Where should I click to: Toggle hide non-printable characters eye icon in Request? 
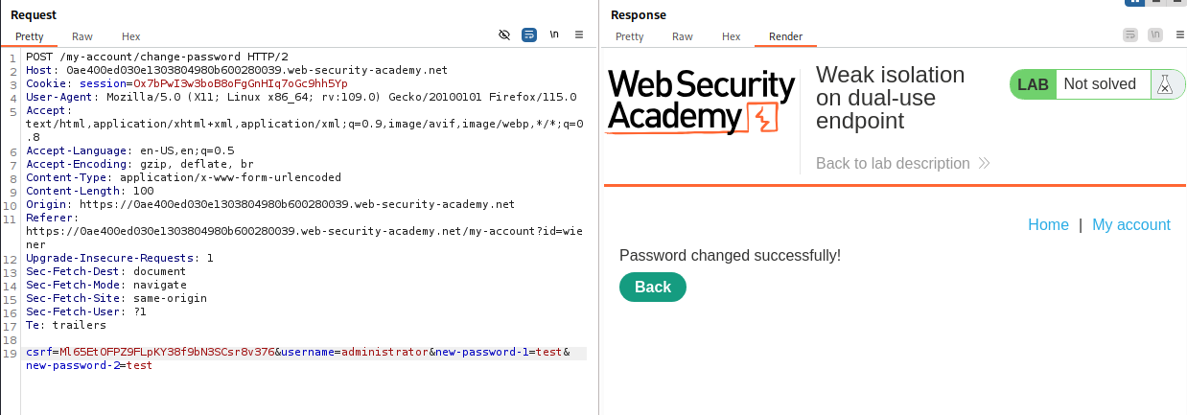tap(504, 35)
